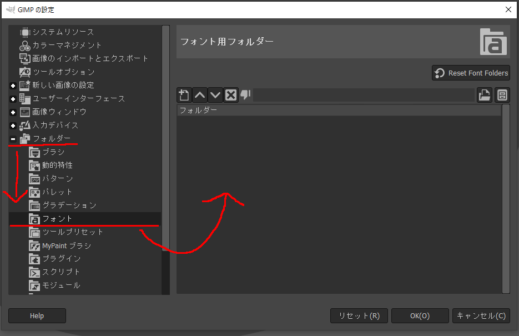Collapse the フォルダー tree node
The image size is (519, 336).
point(13,139)
